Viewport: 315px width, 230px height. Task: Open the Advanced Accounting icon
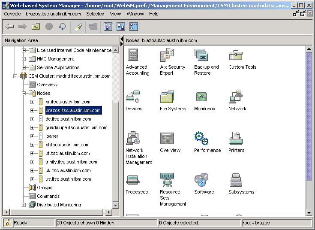(x=133, y=55)
